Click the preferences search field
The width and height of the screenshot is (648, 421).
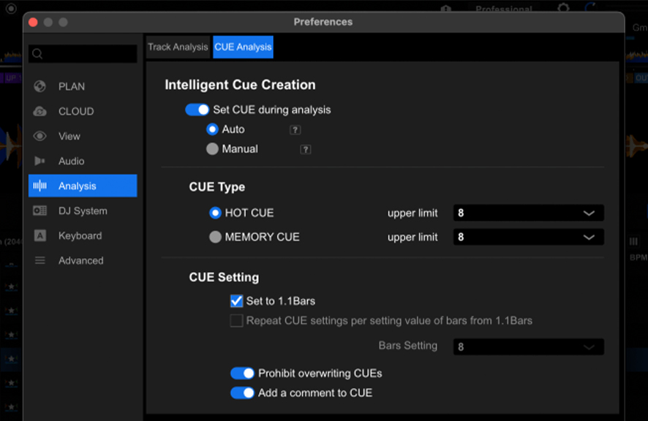[83, 54]
